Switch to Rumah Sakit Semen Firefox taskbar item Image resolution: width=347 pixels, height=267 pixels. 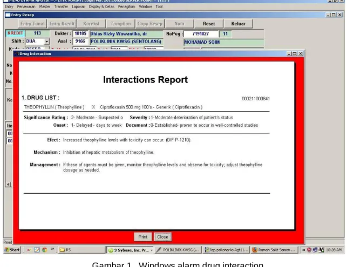(274, 250)
